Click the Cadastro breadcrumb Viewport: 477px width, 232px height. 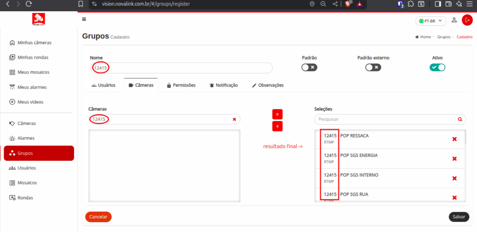tap(464, 37)
